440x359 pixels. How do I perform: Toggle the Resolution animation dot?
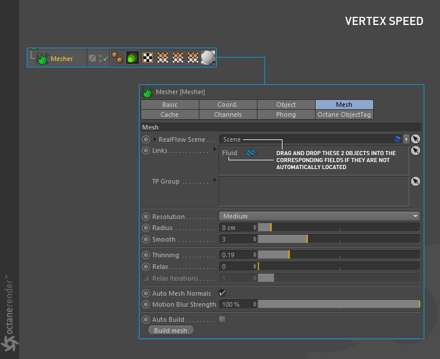(146, 217)
